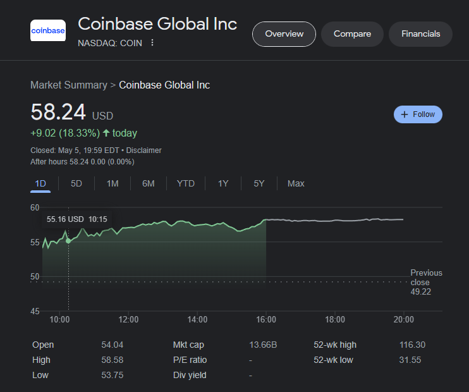
Task: Show the 1Y chart range
Action: pos(223,183)
